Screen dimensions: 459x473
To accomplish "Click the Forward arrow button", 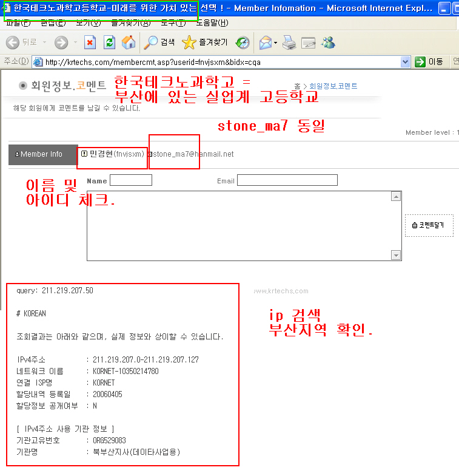I will click(61, 43).
